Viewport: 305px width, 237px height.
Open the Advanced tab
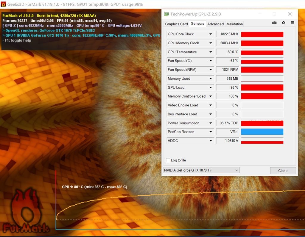coord(215,24)
